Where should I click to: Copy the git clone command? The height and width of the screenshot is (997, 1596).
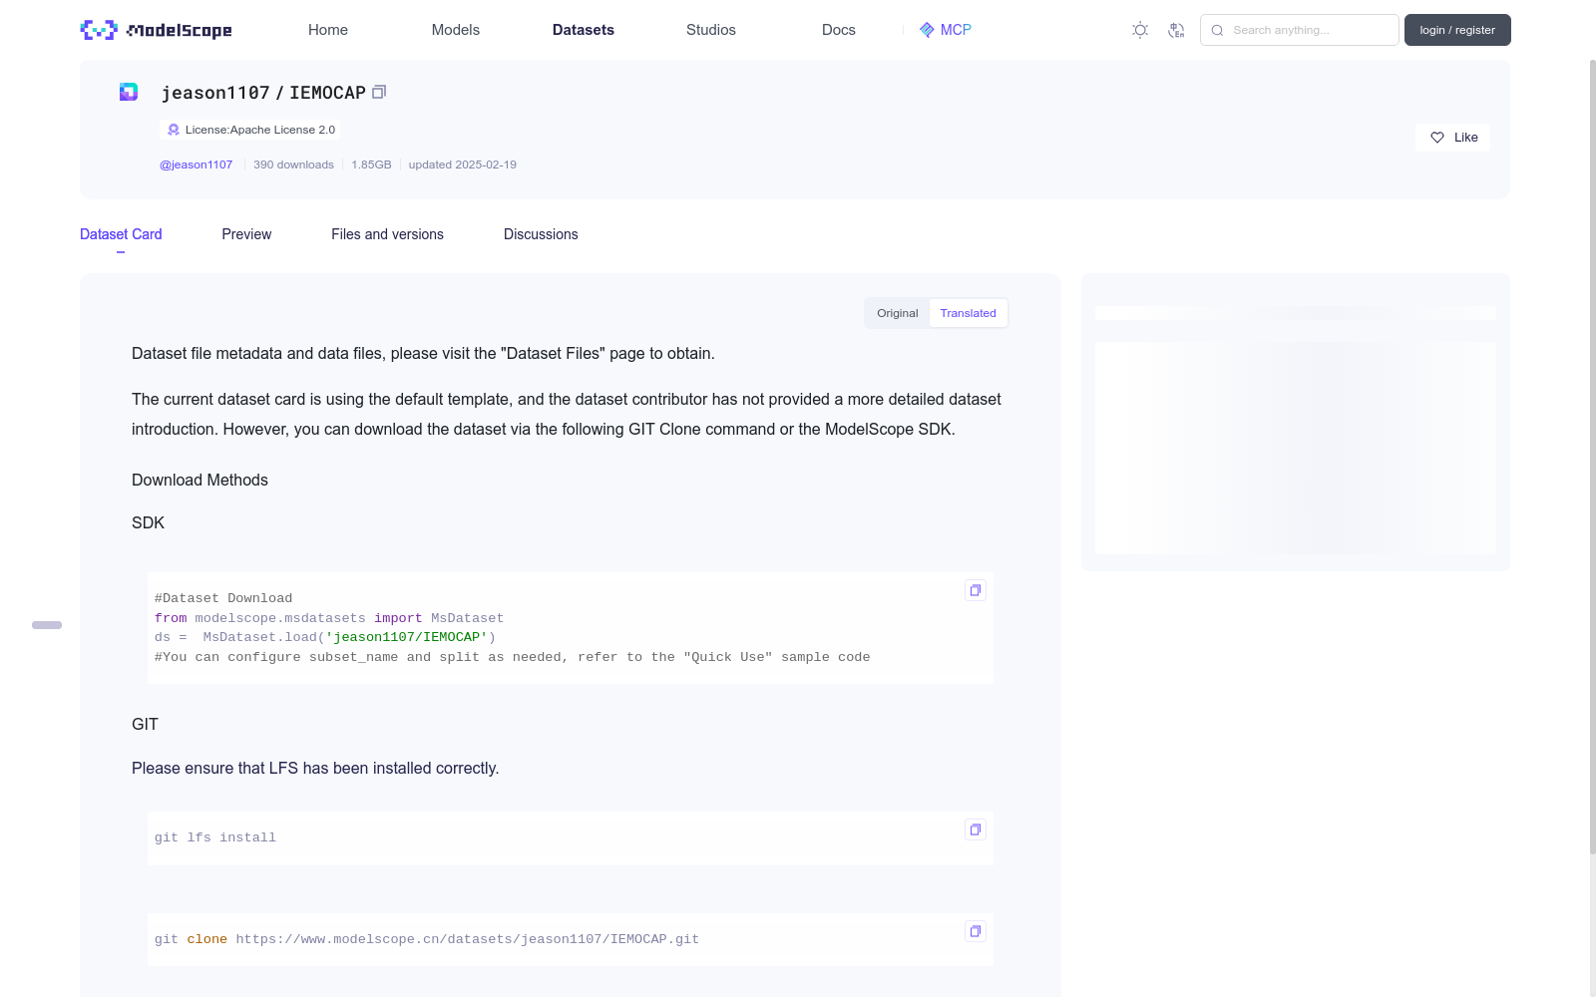(x=976, y=931)
